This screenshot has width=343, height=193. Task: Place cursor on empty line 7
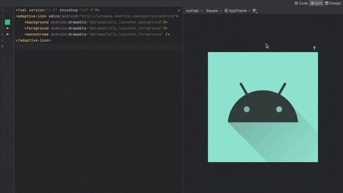pos(99,47)
